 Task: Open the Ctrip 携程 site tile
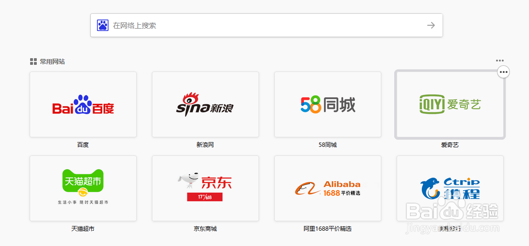tap(450, 188)
